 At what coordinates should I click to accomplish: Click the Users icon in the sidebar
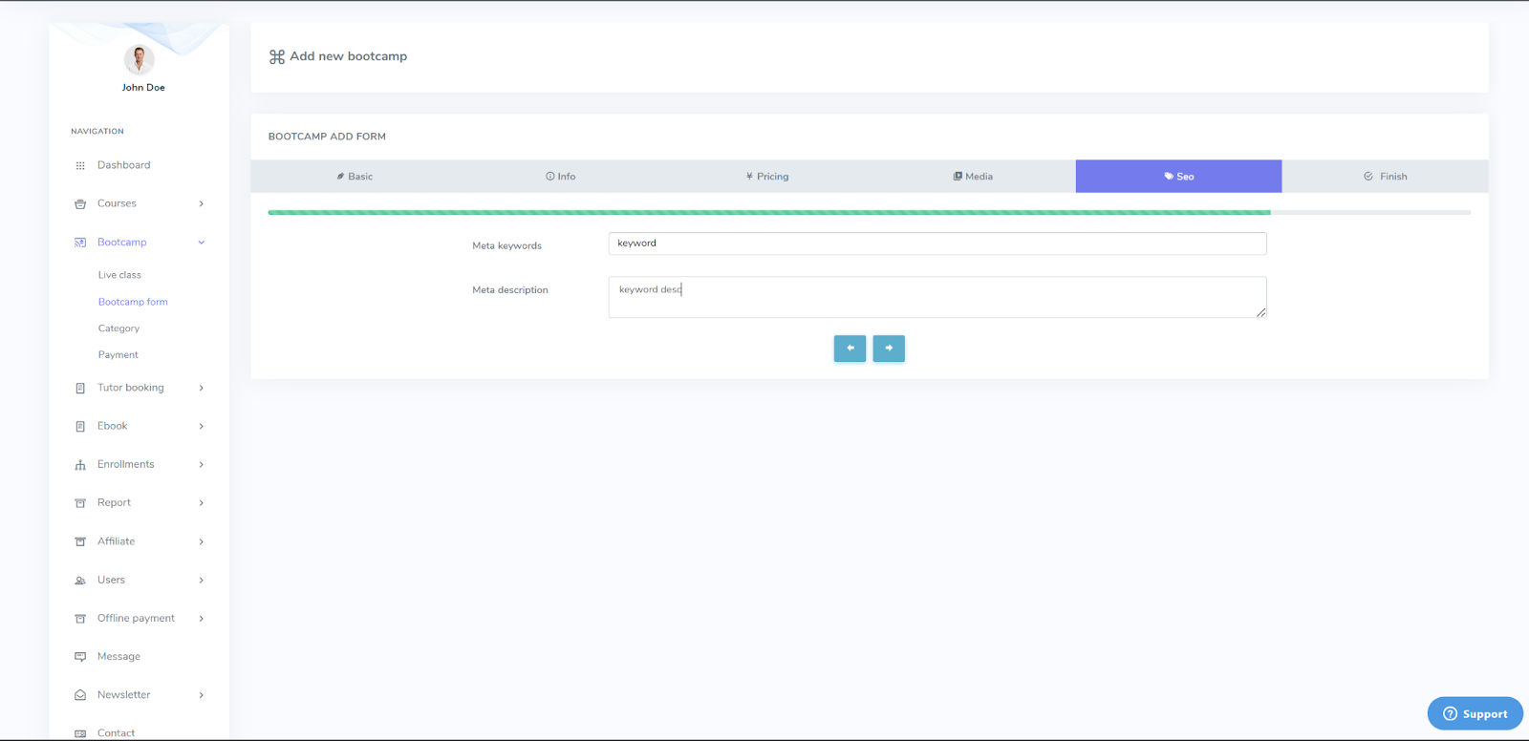pos(80,581)
